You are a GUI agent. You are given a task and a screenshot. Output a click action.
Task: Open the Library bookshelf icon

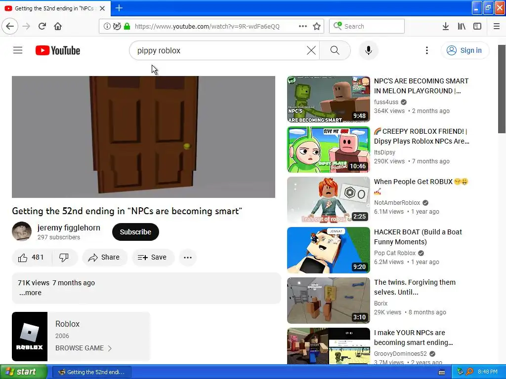(462, 26)
